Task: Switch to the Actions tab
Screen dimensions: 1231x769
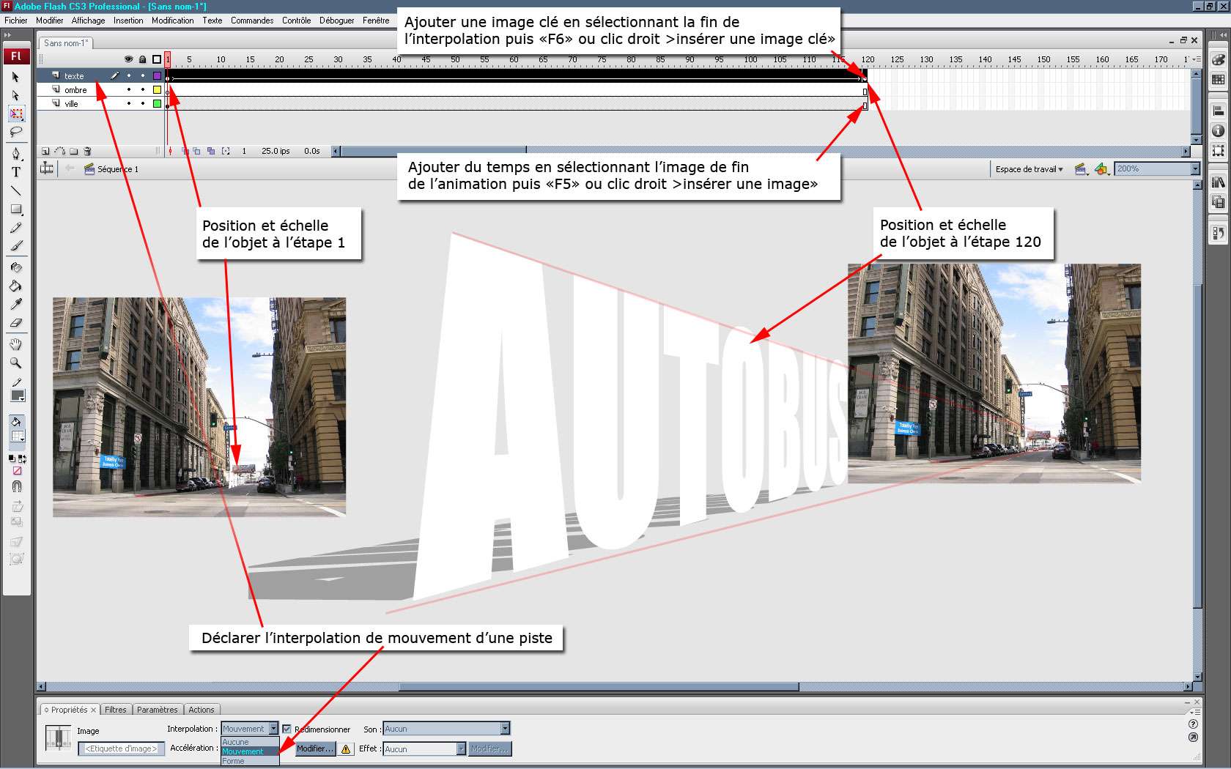Action: tap(201, 710)
